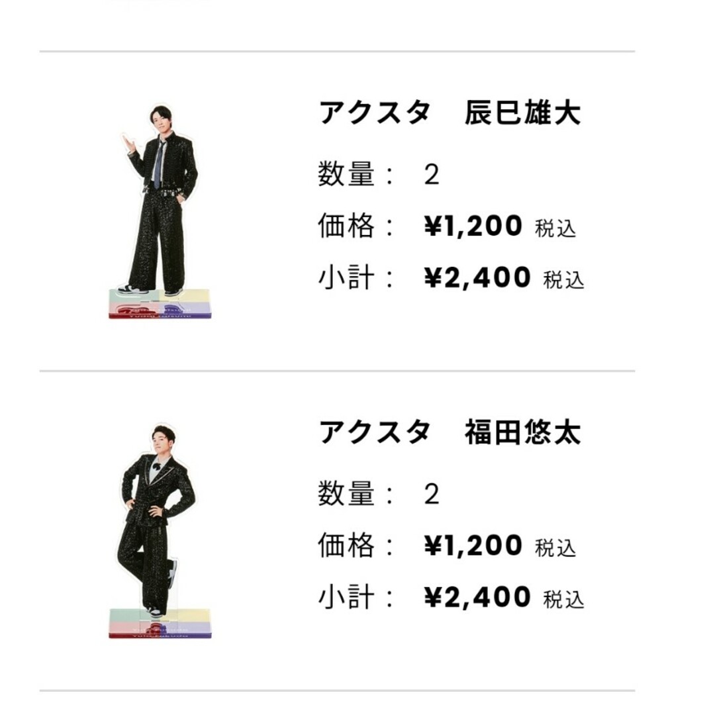Click the 価格 label under 辰巳雄大
The width and height of the screenshot is (715, 715).
click(346, 226)
